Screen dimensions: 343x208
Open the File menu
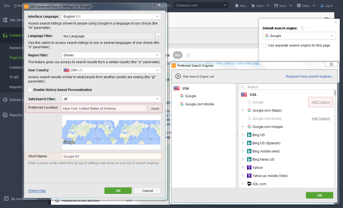(x=7, y=5)
